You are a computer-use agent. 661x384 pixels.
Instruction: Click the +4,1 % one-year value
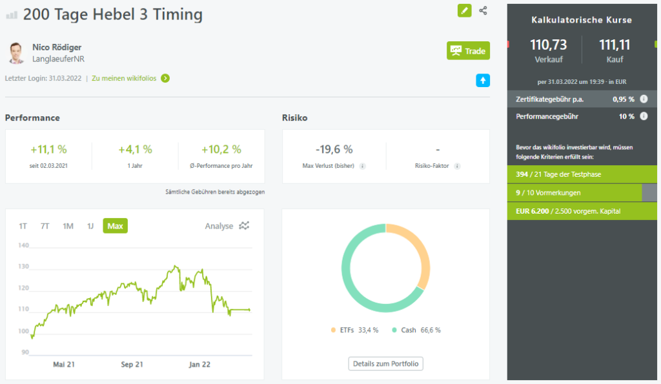coord(135,149)
